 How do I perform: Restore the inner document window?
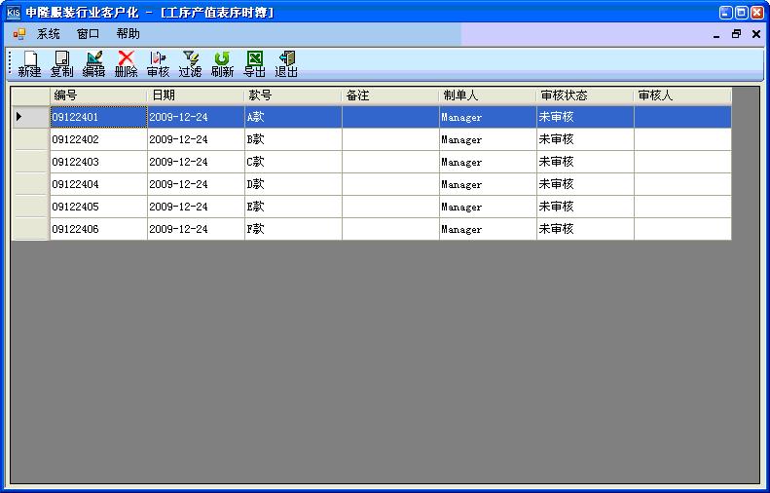(736, 34)
